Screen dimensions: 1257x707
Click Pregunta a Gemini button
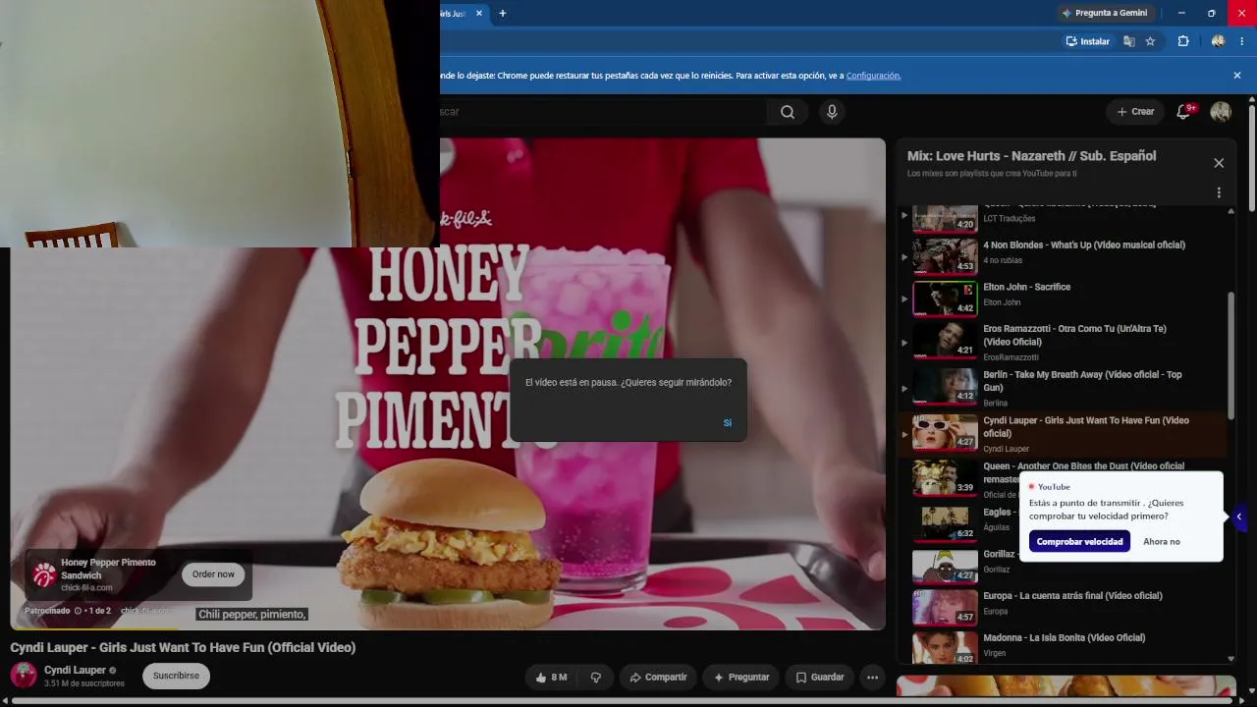point(1104,13)
